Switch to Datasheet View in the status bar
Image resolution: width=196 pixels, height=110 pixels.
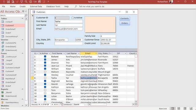click(x=179, y=108)
